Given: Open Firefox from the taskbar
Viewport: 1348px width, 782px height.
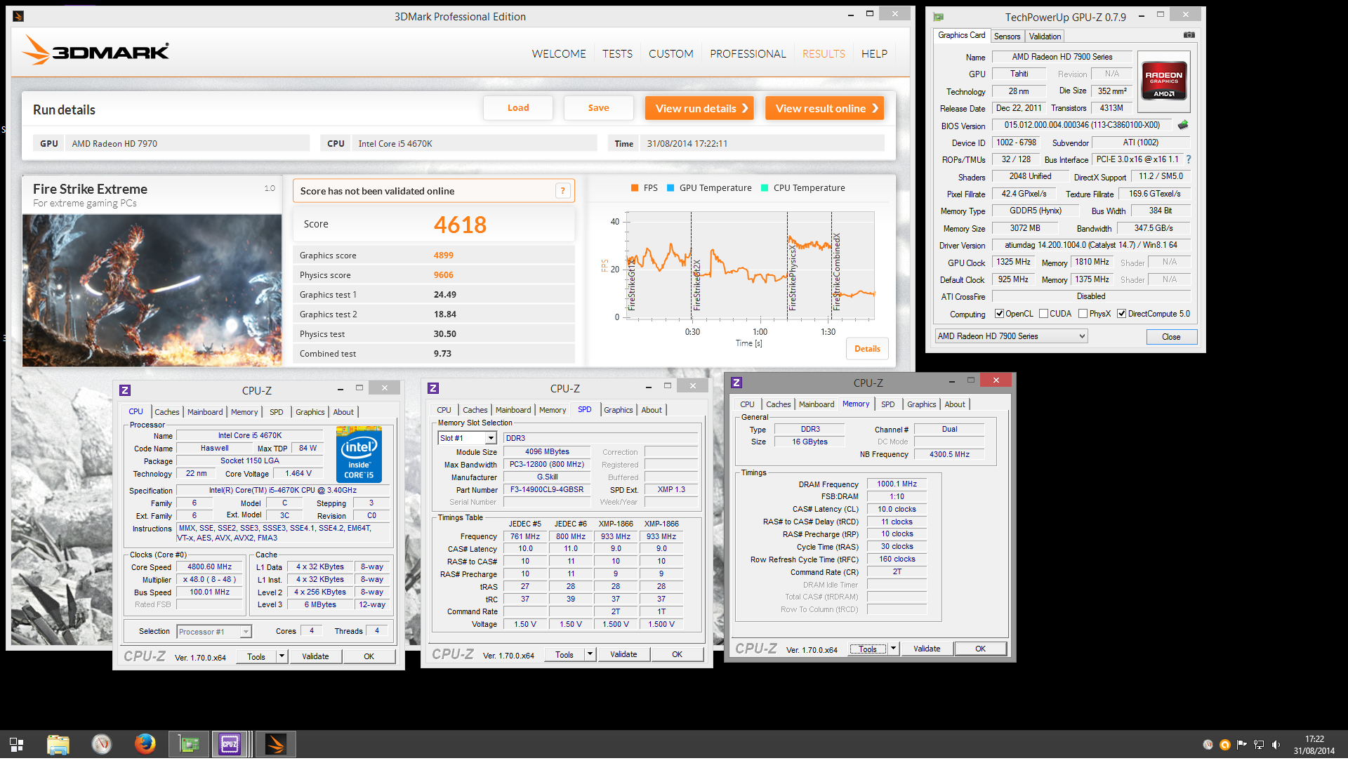Looking at the screenshot, I should pos(145,744).
